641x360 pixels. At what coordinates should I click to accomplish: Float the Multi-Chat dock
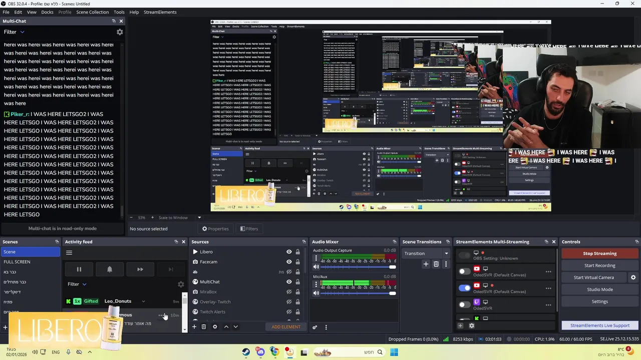click(x=114, y=21)
